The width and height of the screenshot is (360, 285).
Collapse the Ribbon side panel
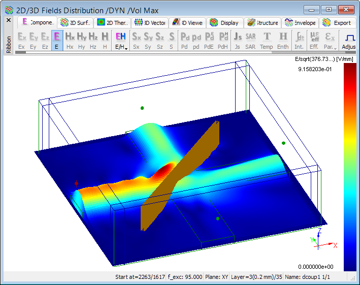(x=8, y=21)
